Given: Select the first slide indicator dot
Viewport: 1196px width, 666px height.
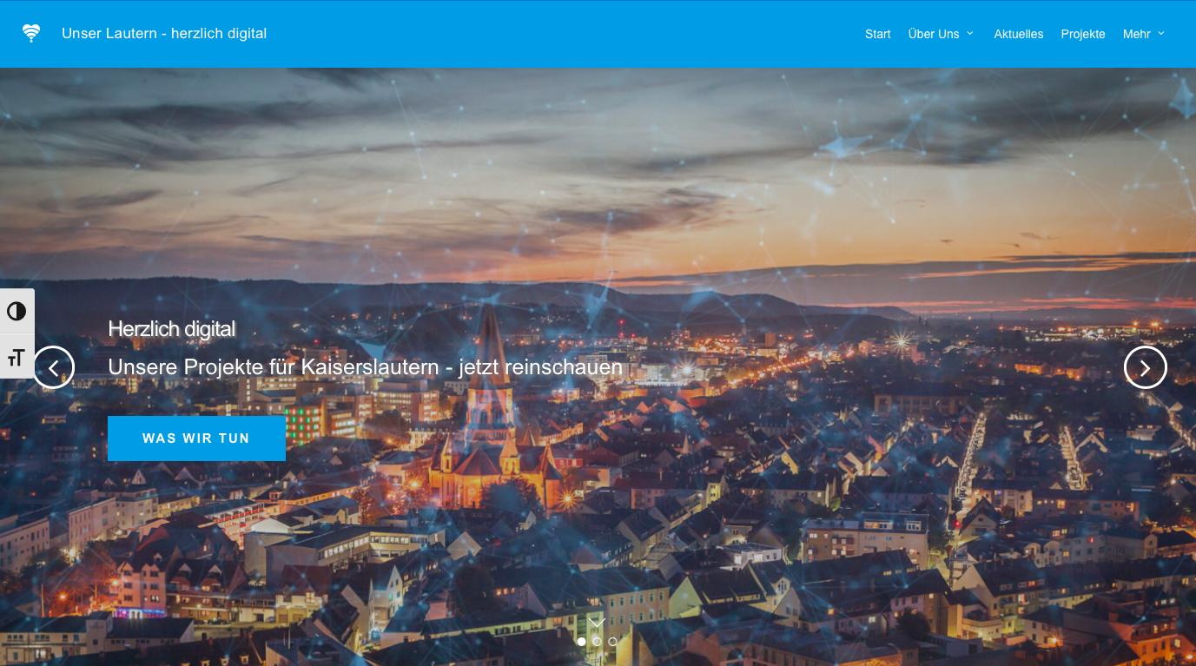Looking at the screenshot, I should point(581,642).
